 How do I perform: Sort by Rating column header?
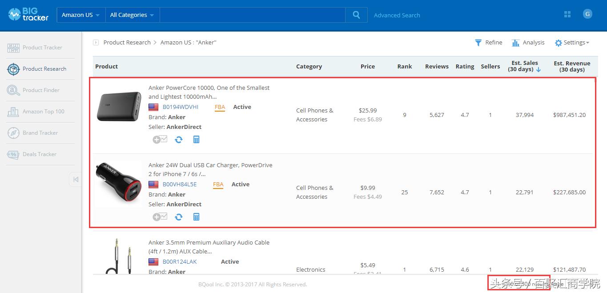coord(465,66)
